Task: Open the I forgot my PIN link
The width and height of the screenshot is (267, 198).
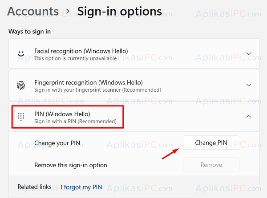Action: (81, 187)
